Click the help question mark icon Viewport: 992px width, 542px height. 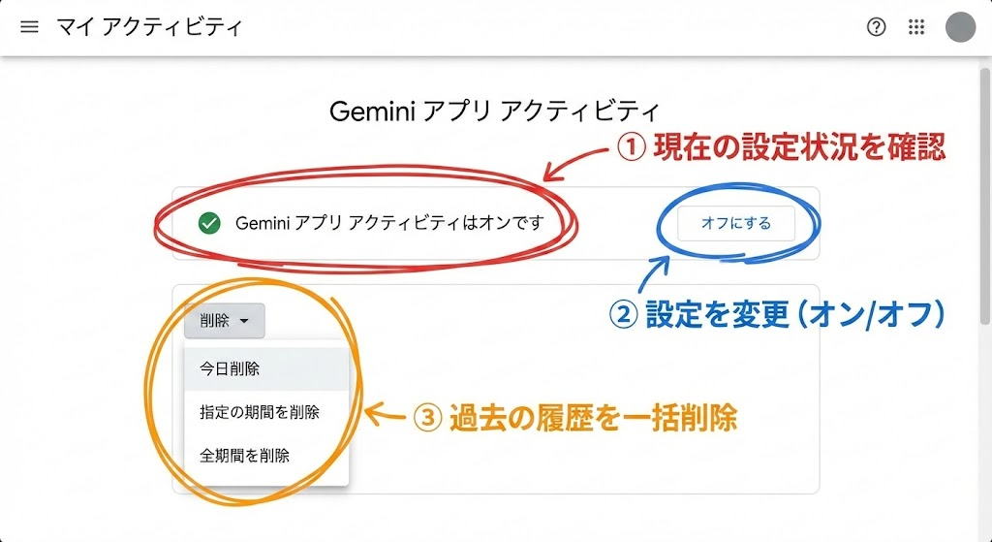(876, 27)
